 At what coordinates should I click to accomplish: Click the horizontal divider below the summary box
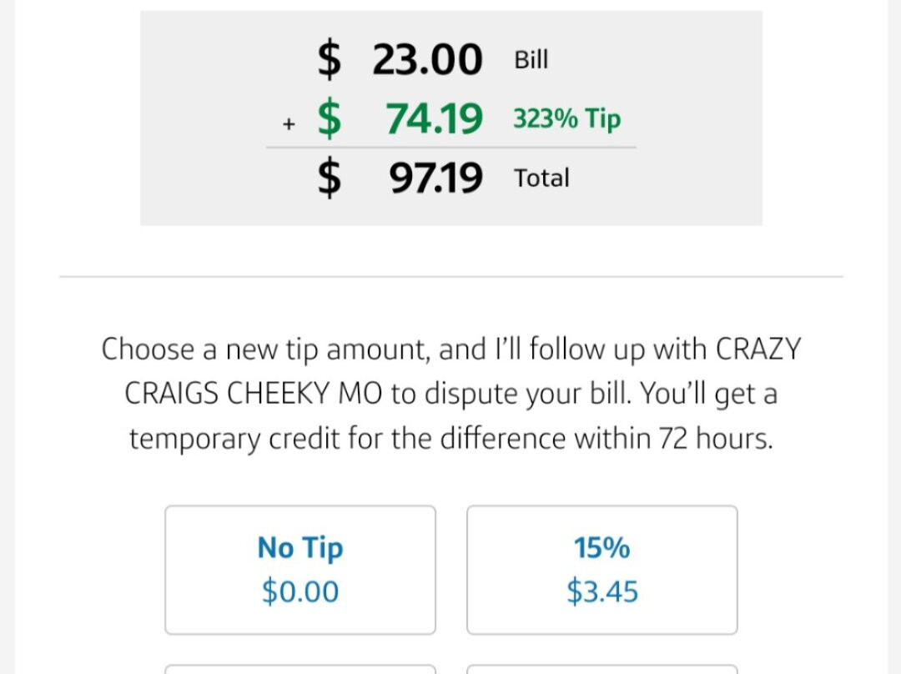tap(450, 276)
